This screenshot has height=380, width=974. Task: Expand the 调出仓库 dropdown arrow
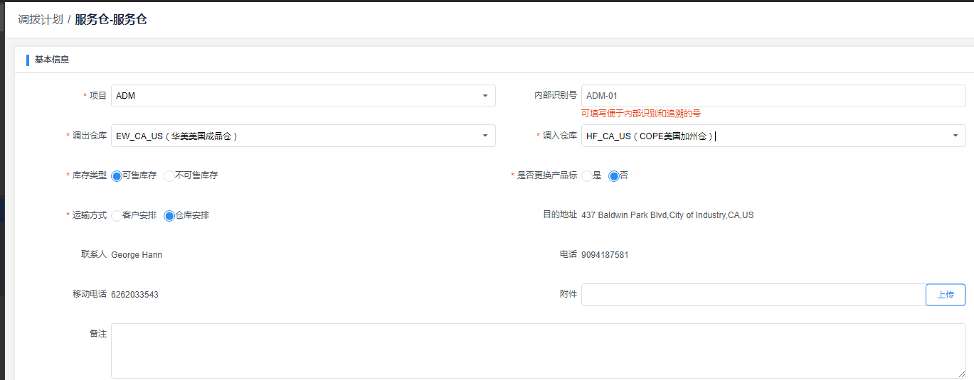point(485,136)
